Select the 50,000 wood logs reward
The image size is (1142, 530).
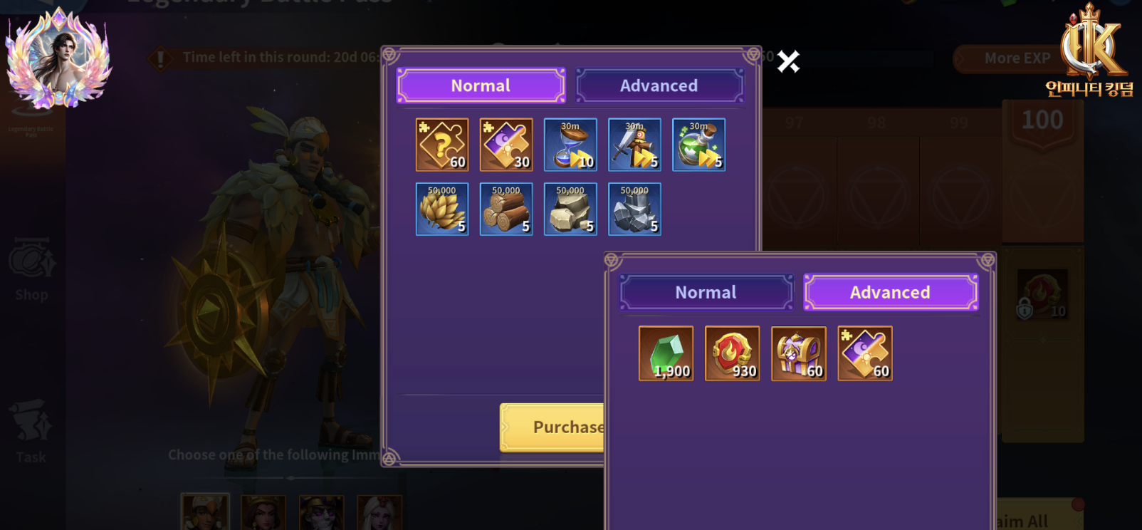(x=506, y=209)
